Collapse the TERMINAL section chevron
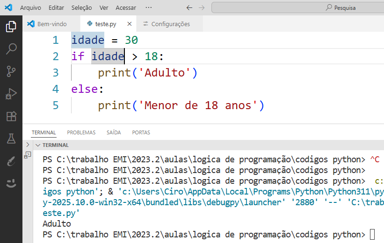This screenshot has width=384, height=243. tap(38, 145)
